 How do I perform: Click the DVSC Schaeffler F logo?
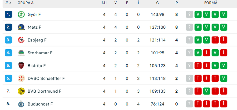tap(21, 78)
